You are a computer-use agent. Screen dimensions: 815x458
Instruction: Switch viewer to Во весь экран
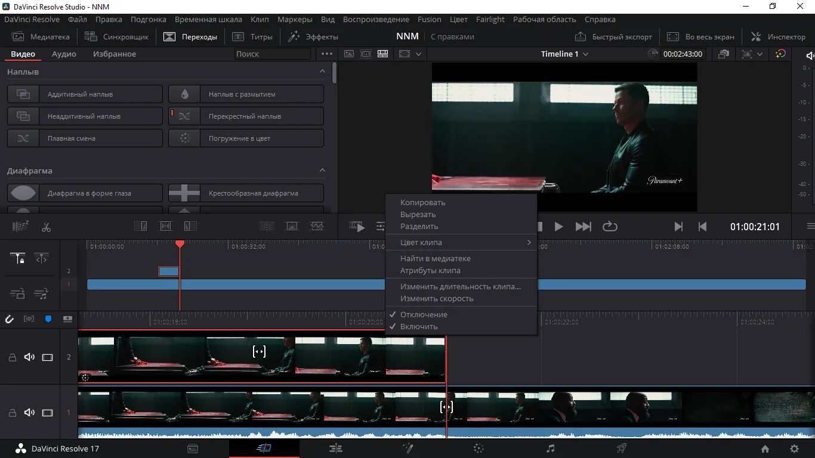(700, 36)
